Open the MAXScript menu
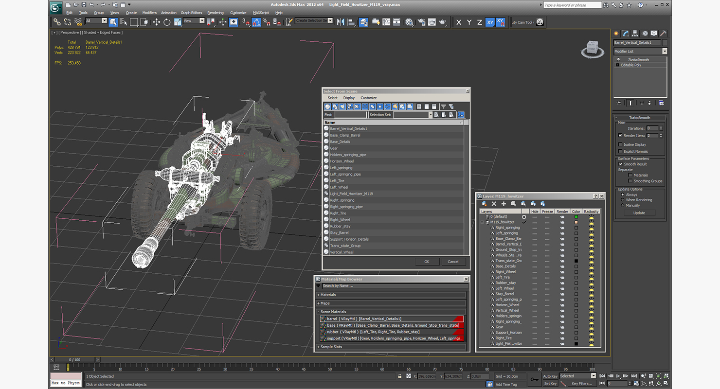This screenshot has height=389, width=720. pyautogui.click(x=261, y=13)
